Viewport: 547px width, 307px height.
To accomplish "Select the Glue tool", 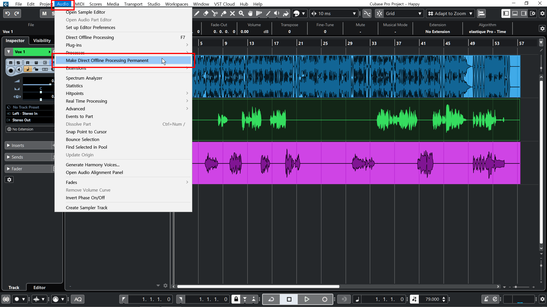I will pos(224,13).
